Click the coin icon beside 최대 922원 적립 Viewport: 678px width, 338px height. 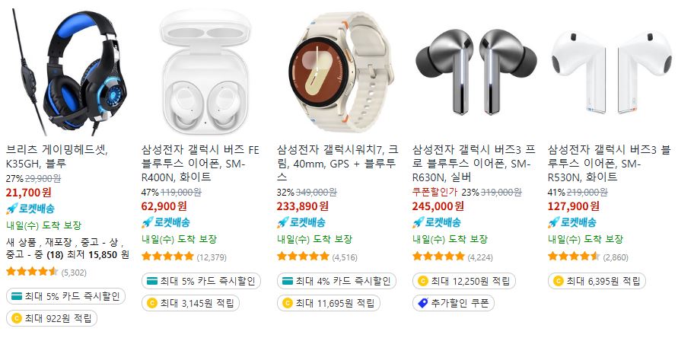click(17, 319)
